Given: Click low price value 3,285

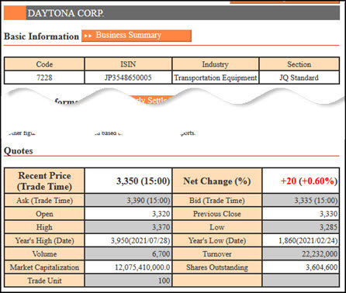Looking at the screenshot, I should tap(301, 227).
